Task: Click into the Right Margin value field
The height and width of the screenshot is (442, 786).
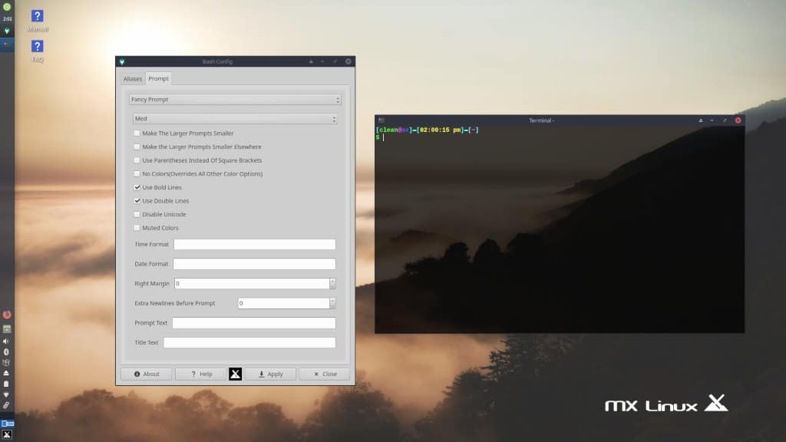Action: click(x=252, y=284)
